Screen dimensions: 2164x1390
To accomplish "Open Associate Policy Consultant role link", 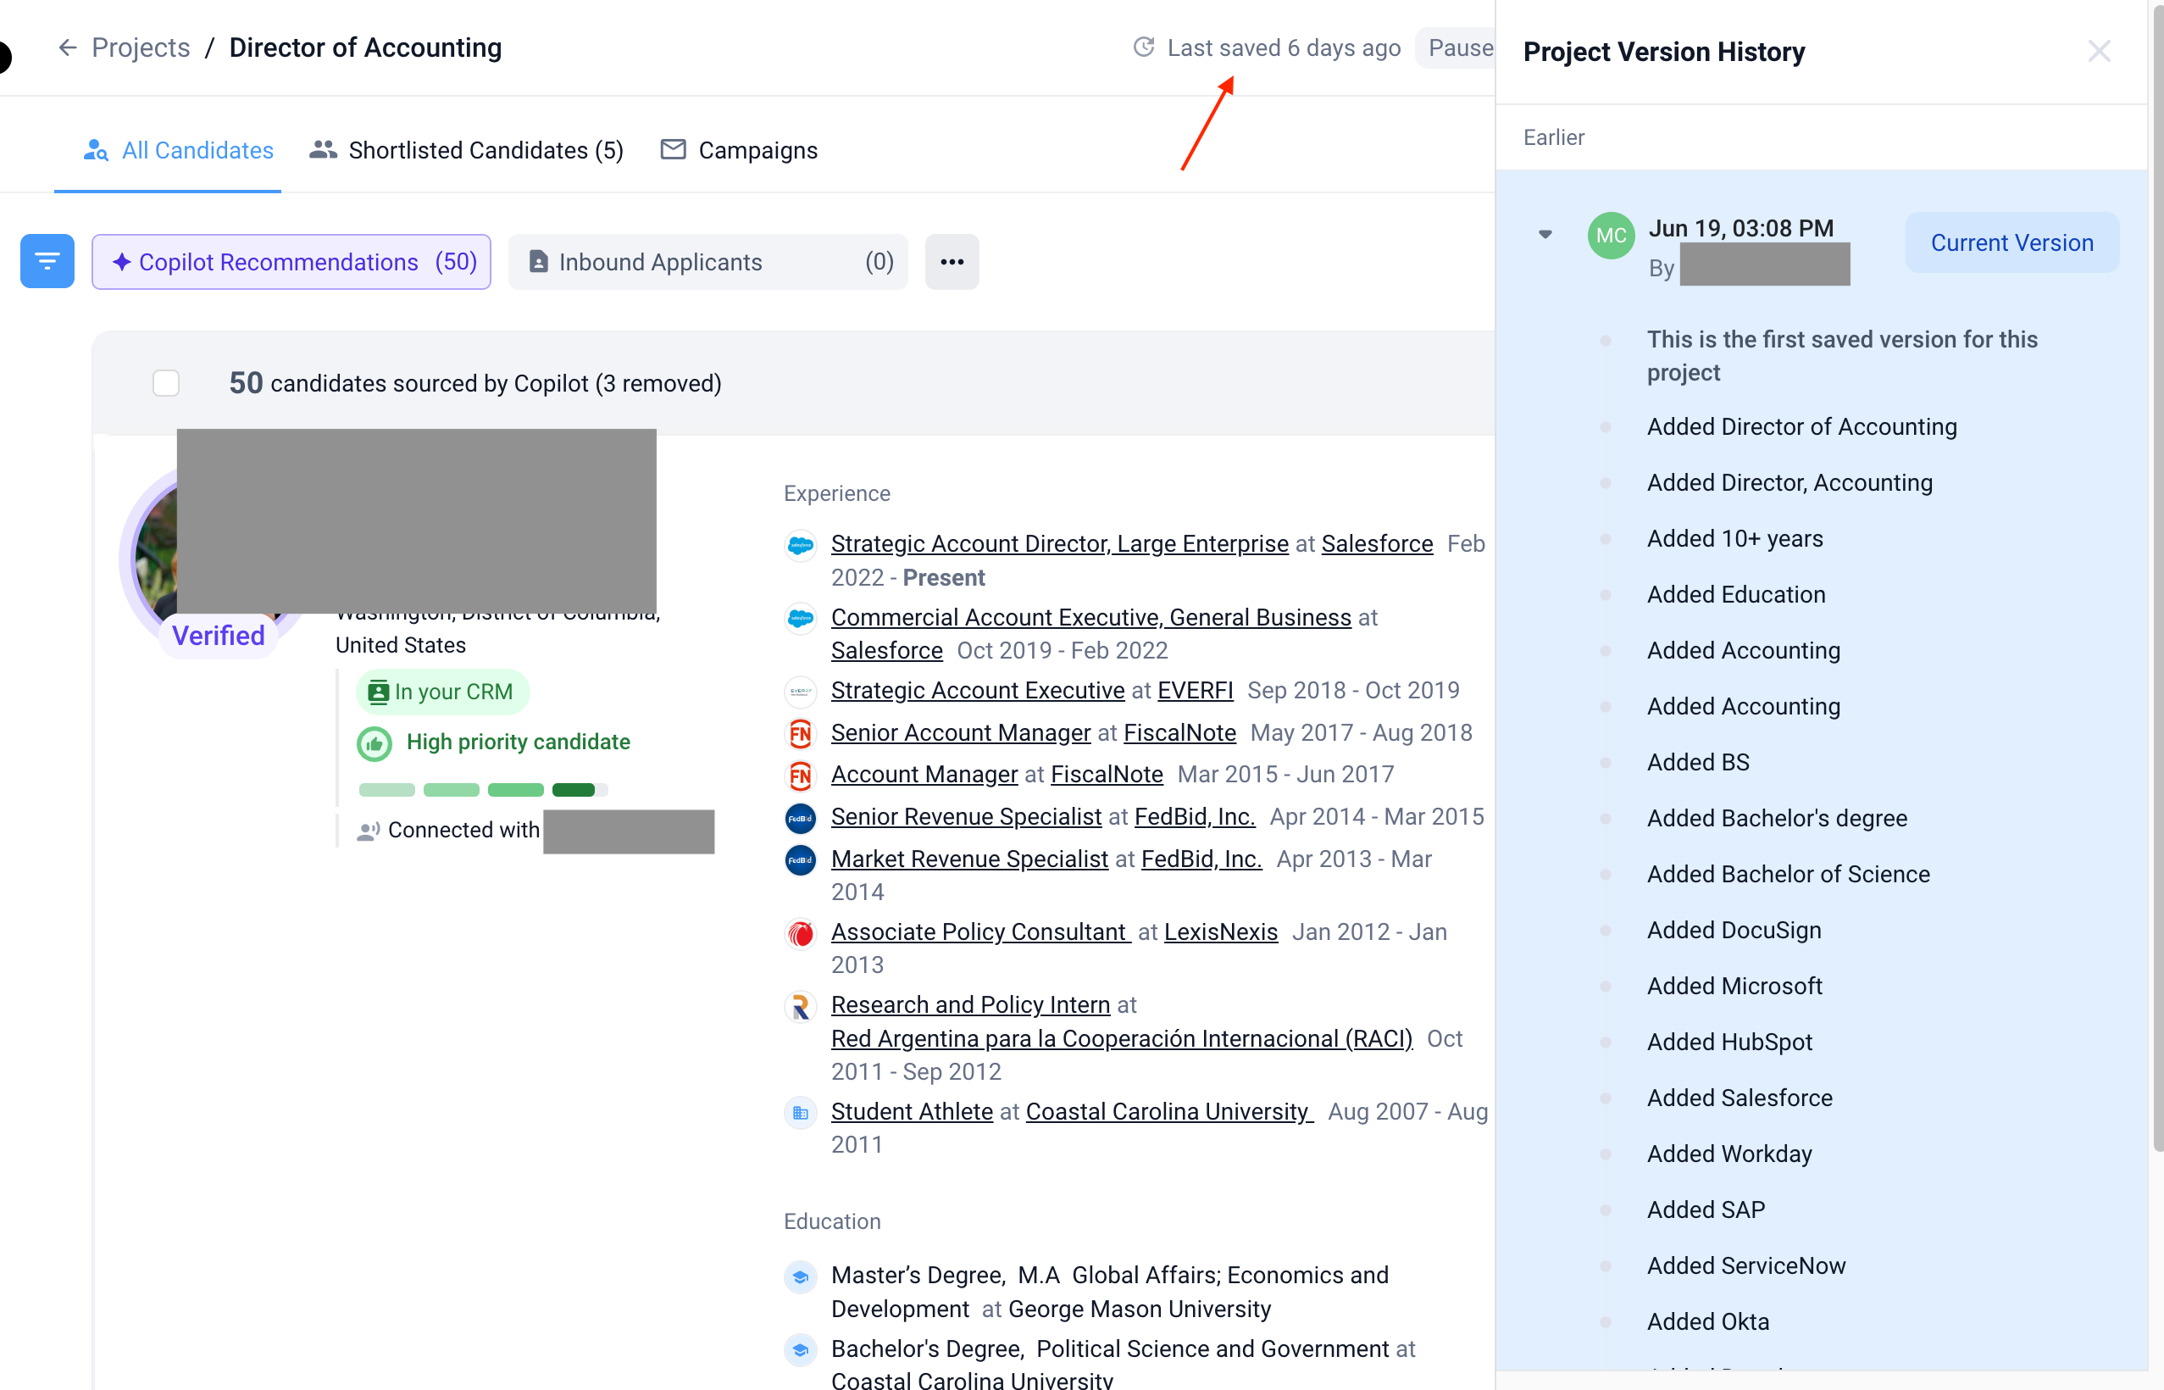I will click(979, 931).
